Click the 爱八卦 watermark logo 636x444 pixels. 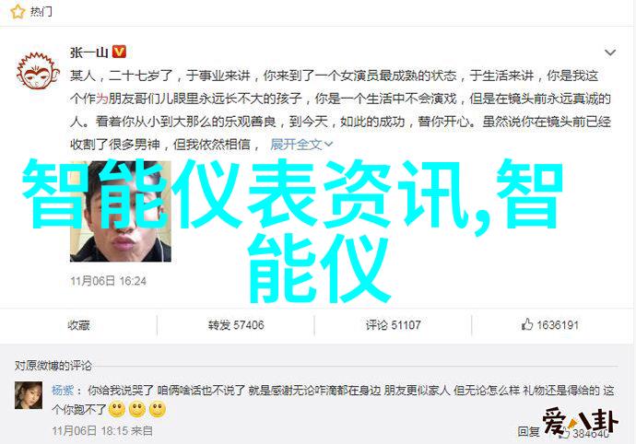[x=581, y=422]
